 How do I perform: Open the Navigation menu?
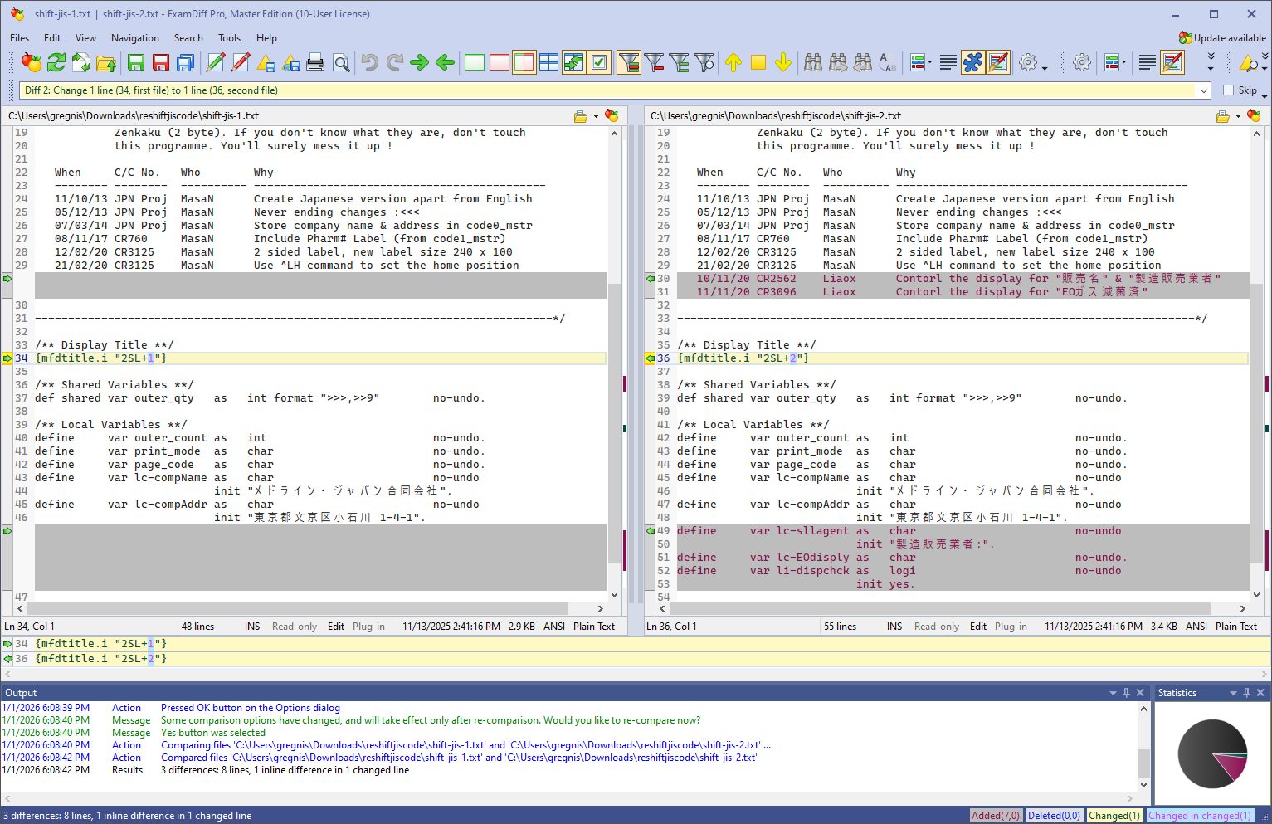click(134, 38)
